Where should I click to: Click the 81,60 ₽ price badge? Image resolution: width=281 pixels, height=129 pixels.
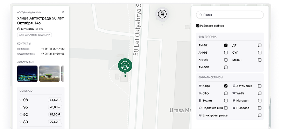pyautogui.click(x=55, y=114)
